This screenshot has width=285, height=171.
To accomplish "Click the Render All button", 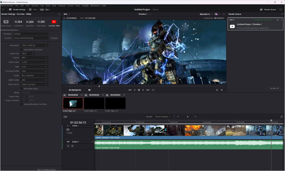I will (x=274, y=88).
